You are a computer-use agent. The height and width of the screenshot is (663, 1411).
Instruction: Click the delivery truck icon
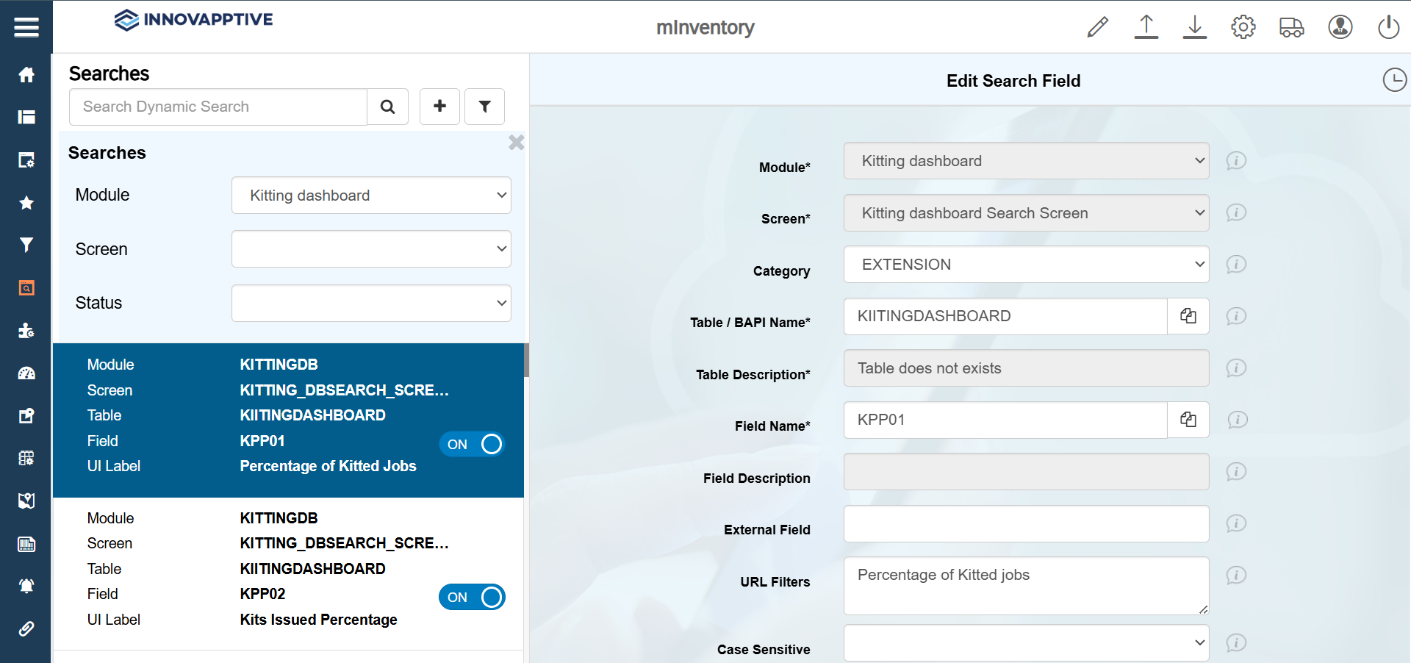coord(1291,27)
